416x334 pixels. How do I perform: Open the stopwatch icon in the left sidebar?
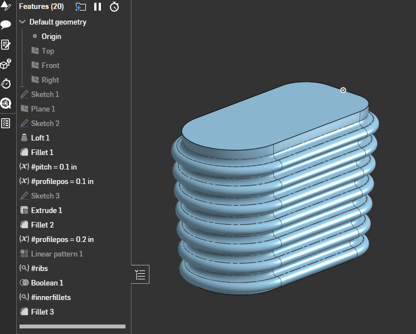pyautogui.click(x=6, y=84)
